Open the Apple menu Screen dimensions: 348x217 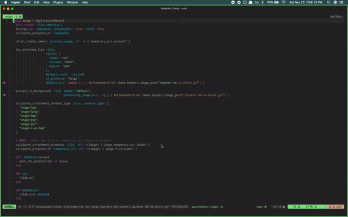pos(6,2)
